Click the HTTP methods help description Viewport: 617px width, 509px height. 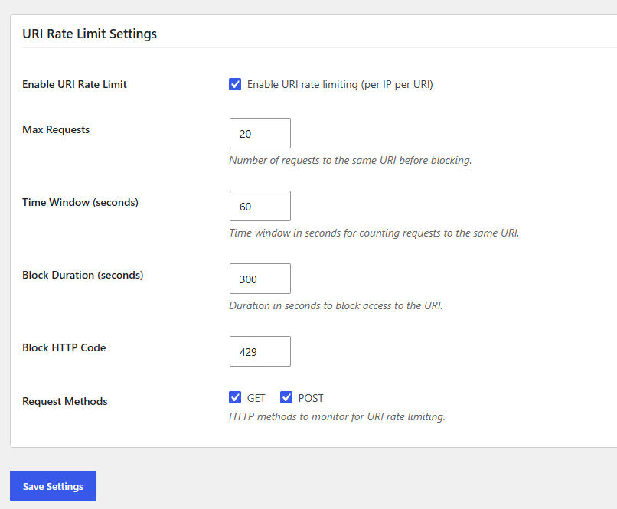[338, 416]
